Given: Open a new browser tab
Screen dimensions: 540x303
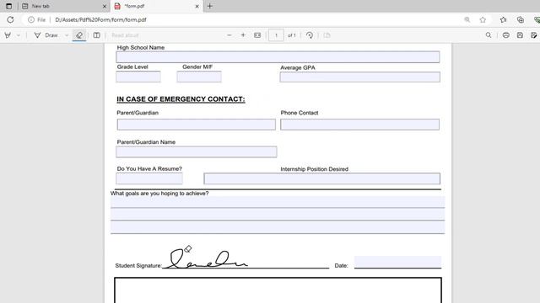Looking at the screenshot, I should coord(210,6).
